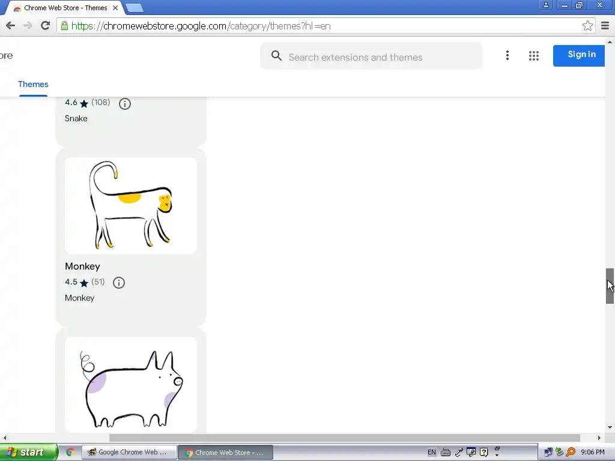Click the language bar help icon

[x=484, y=452]
